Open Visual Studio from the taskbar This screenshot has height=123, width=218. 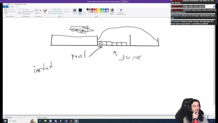[x=66, y=121]
